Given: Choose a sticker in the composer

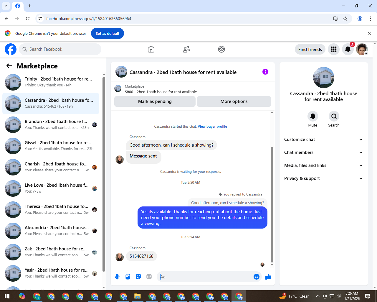Looking at the screenshot, I should [138, 277].
